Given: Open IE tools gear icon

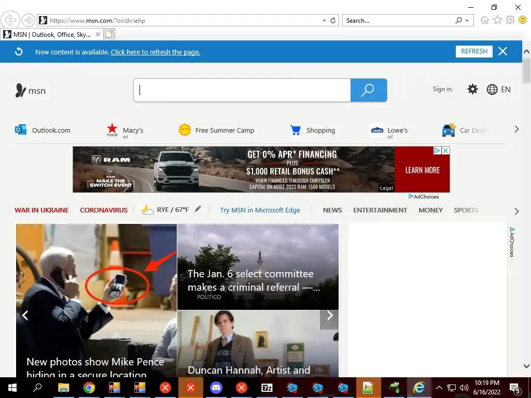Looking at the screenshot, I should point(510,20).
